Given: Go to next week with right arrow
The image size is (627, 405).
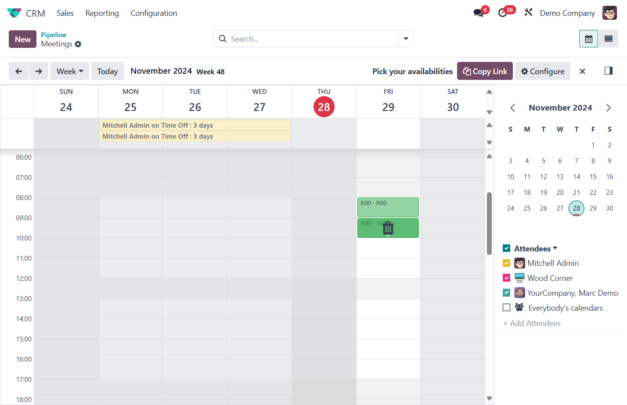Looking at the screenshot, I should point(39,71).
